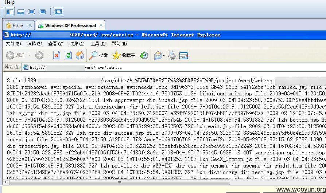The height and width of the screenshot is (193, 326).
Task: Click the IE window icon in title bar
Action: coord(6,35)
